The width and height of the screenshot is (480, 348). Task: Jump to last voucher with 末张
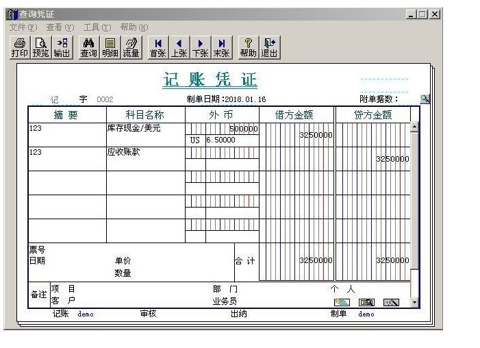click(x=222, y=47)
